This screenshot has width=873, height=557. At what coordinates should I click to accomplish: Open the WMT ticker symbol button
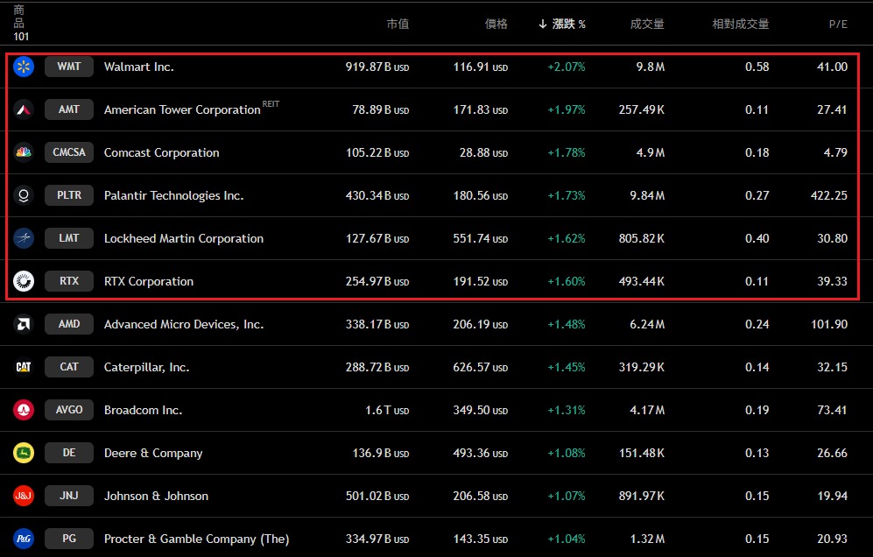69,67
